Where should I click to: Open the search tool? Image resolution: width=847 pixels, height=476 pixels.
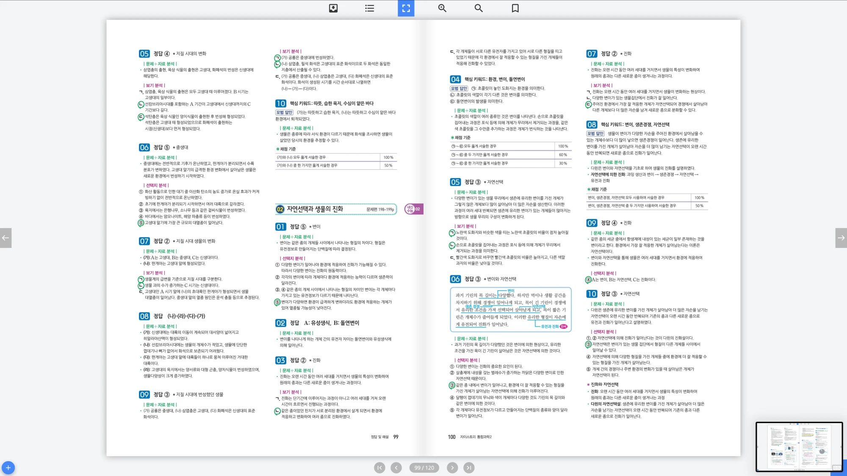point(479,8)
